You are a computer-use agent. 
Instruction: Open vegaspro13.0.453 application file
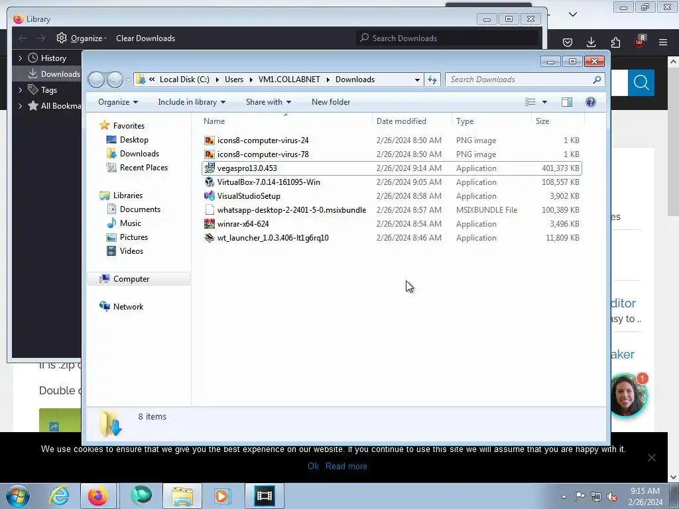tap(247, 168)
